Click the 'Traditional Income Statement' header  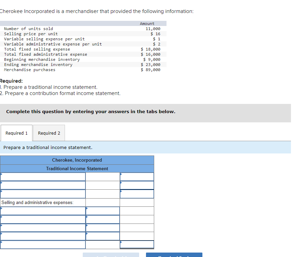77,168
